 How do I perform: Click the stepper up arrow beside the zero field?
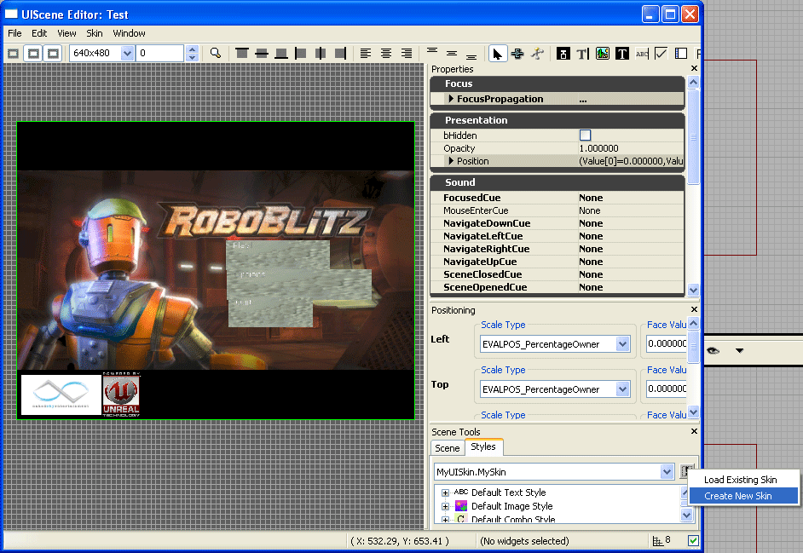coord(192,49)
